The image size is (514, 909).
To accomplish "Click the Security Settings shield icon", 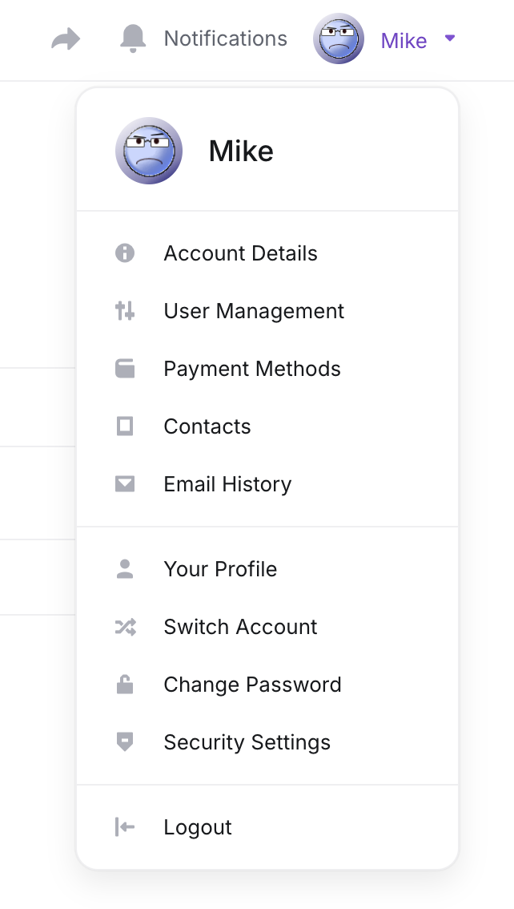I will point(125,742).
